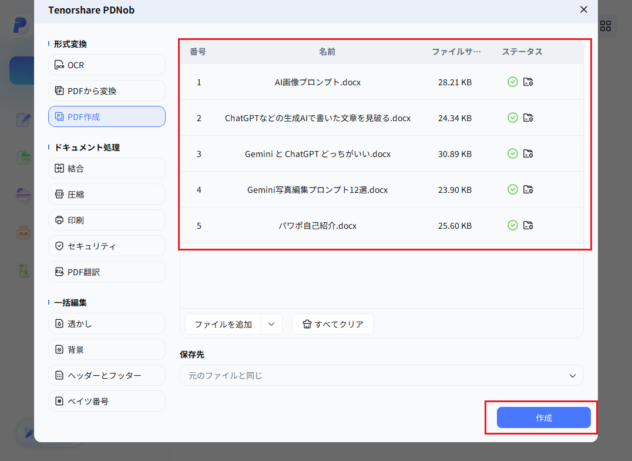Open output folder for ChatGPTなどの生成AI file
Image resolution: width=632 pixels, height=461 pixels.
pyautogui.click(x=528, y=118)
